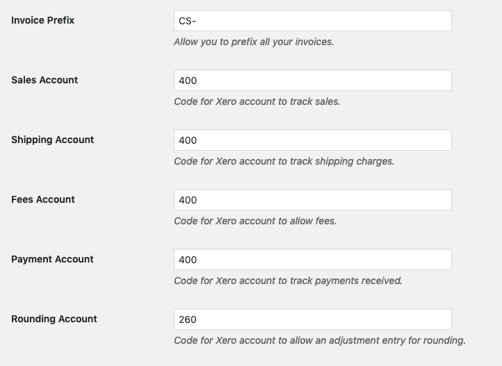Click the Rounding Account input field
The image size is (502, 366).
coord(312,319)
